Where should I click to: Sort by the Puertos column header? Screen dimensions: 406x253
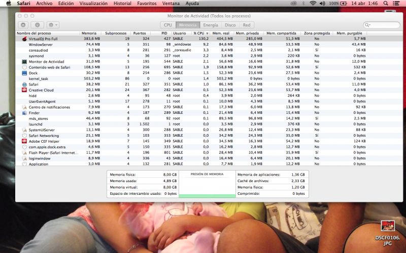pos(140,33)
